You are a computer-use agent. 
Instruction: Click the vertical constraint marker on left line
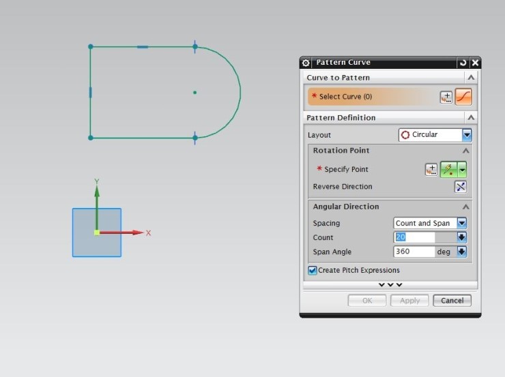point(90,93)
